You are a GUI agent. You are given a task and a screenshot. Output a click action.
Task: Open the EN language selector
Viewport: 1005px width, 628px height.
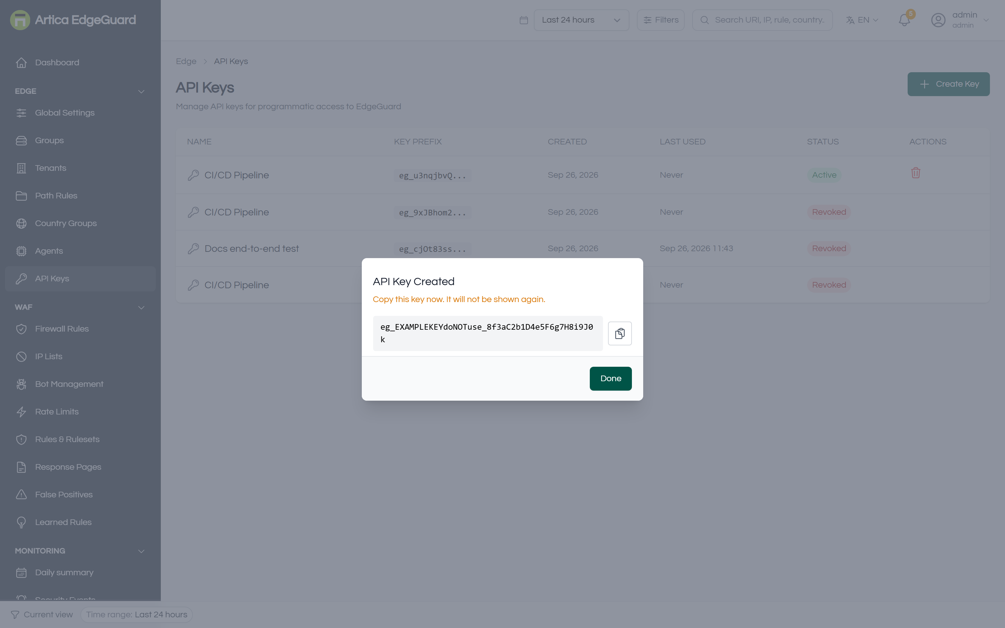862,20
